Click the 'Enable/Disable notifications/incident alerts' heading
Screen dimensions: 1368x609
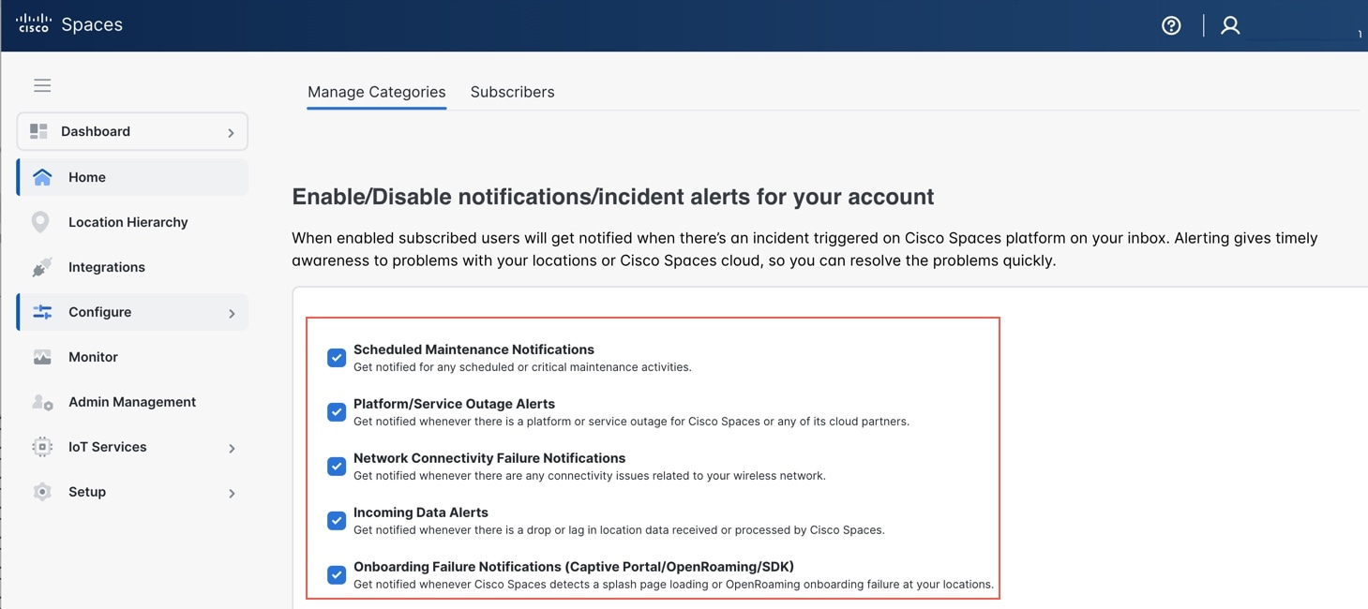613,197
